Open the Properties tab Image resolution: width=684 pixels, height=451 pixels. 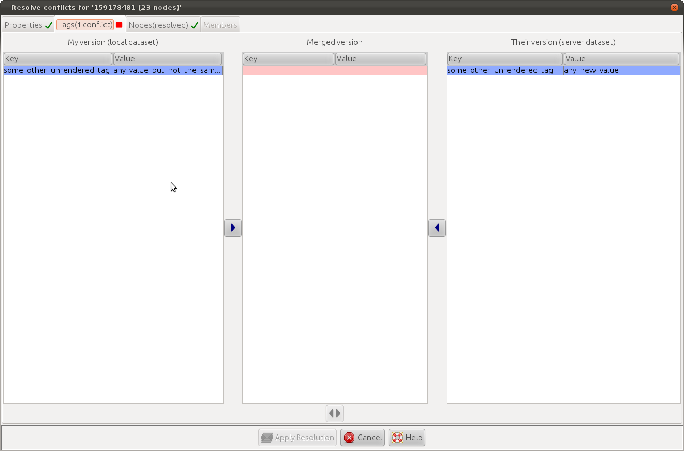point(28,25)
